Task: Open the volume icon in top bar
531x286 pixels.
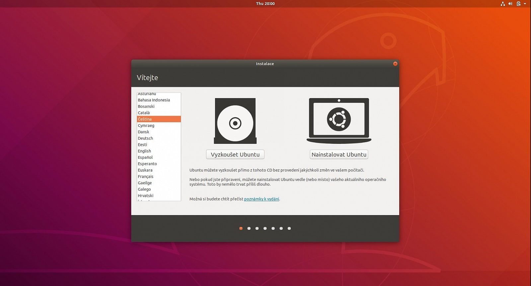Action: point(510,4)
